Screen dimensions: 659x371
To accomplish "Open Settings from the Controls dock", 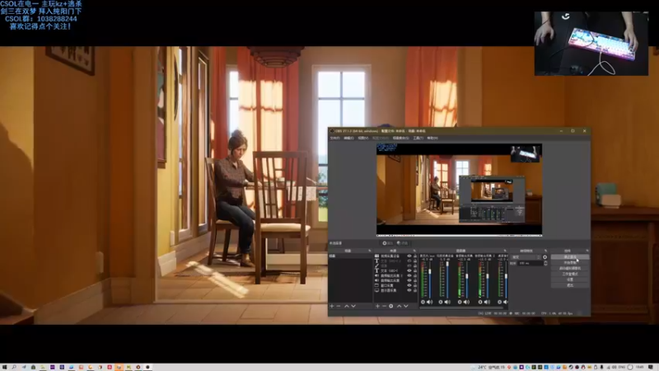I will [570, 279].
